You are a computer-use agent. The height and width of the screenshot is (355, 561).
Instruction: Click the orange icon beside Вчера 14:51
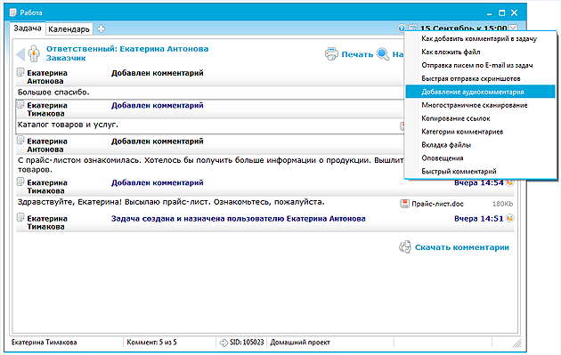tap(510, 218)
